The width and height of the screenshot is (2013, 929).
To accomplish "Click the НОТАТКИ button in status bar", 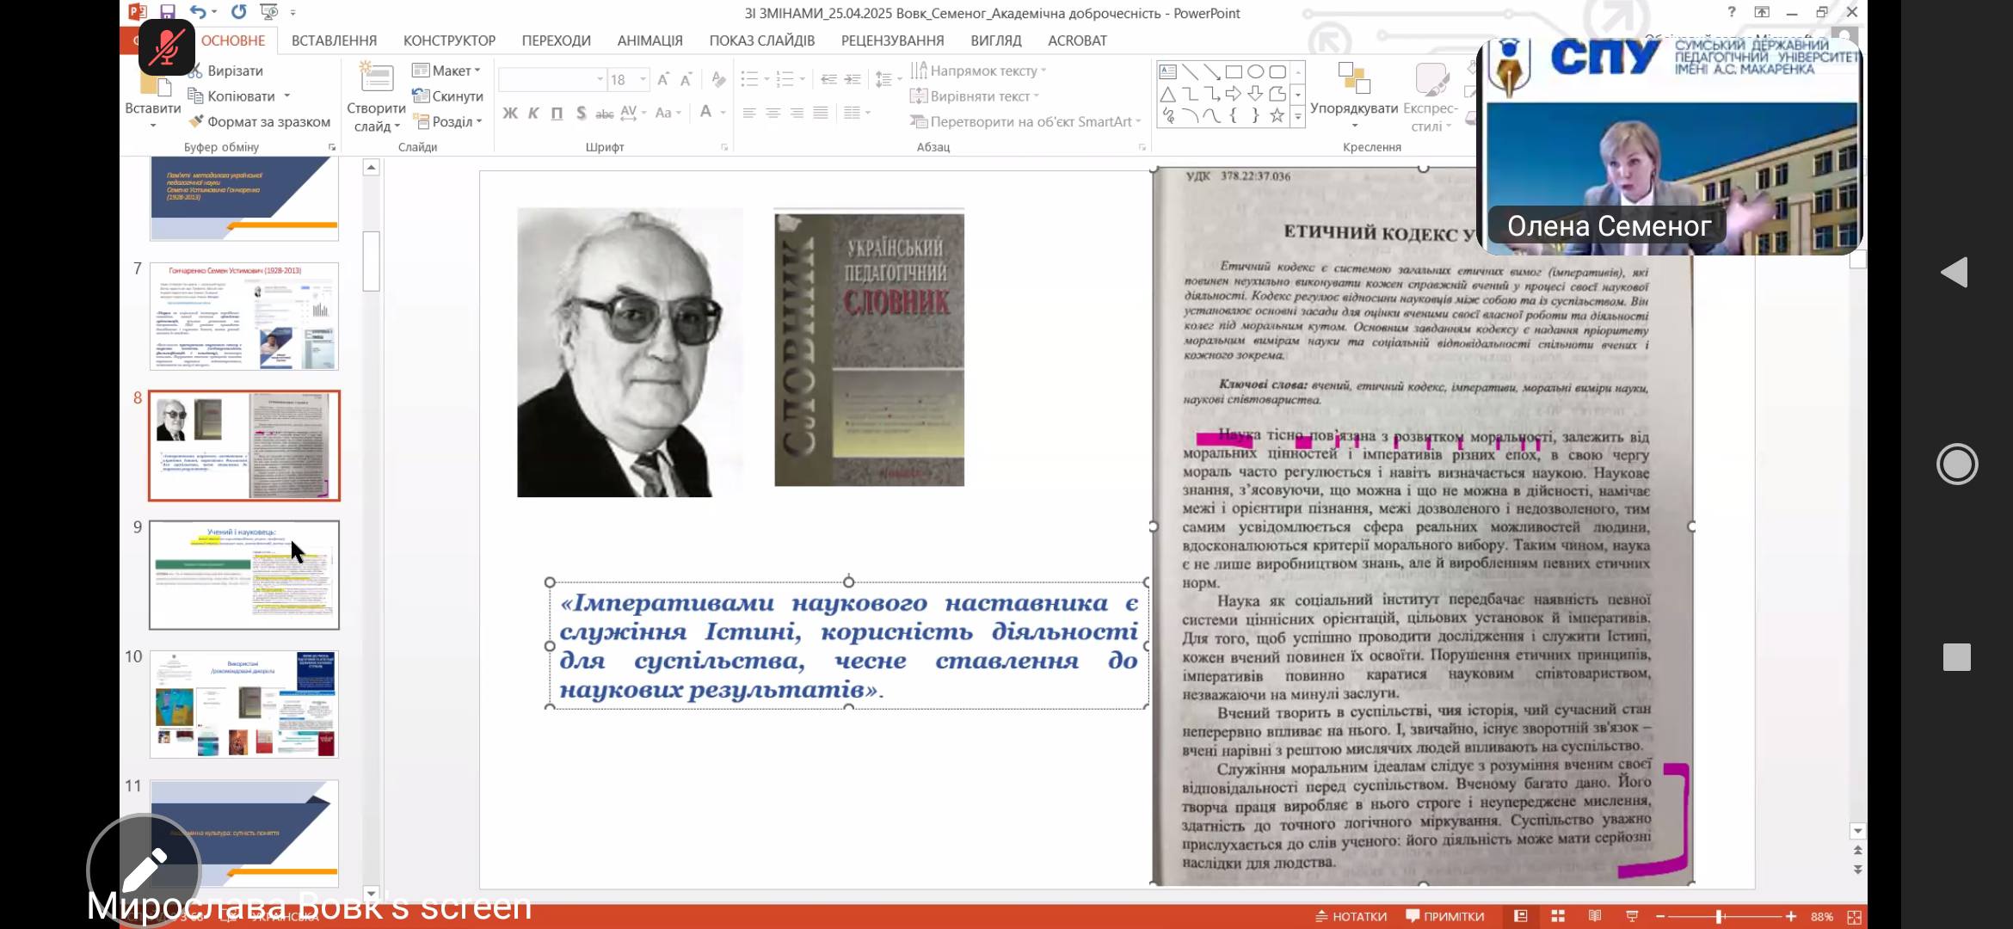I will (x=1351, y=916).
